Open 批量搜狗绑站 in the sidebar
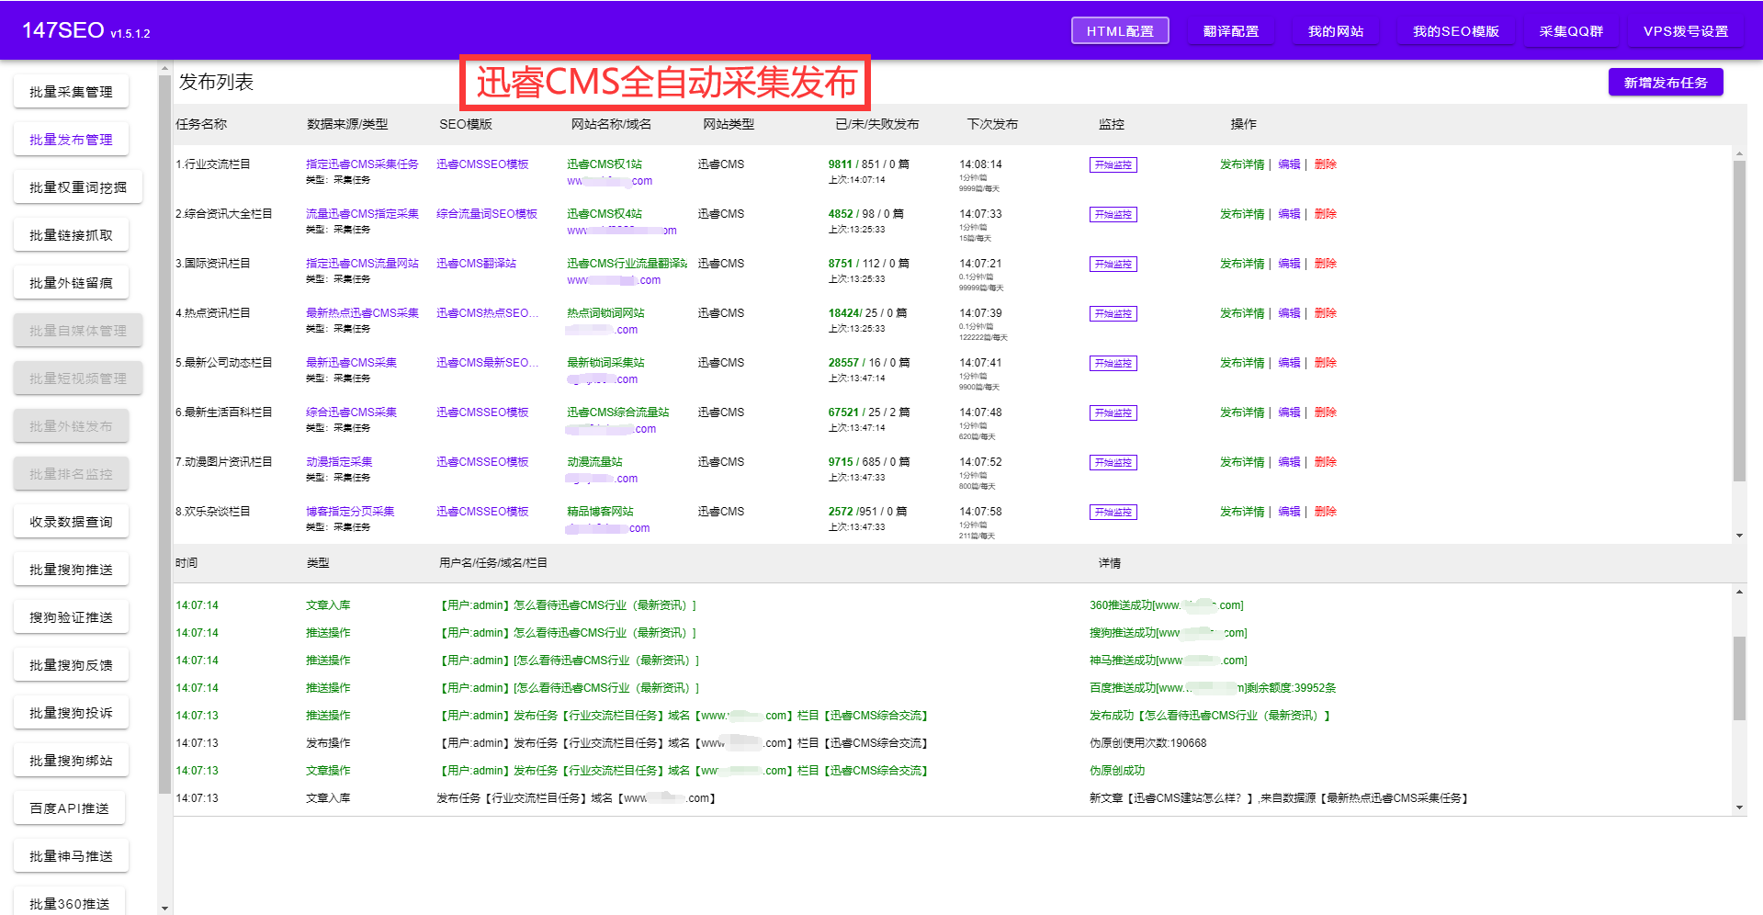 pos(71,761)
